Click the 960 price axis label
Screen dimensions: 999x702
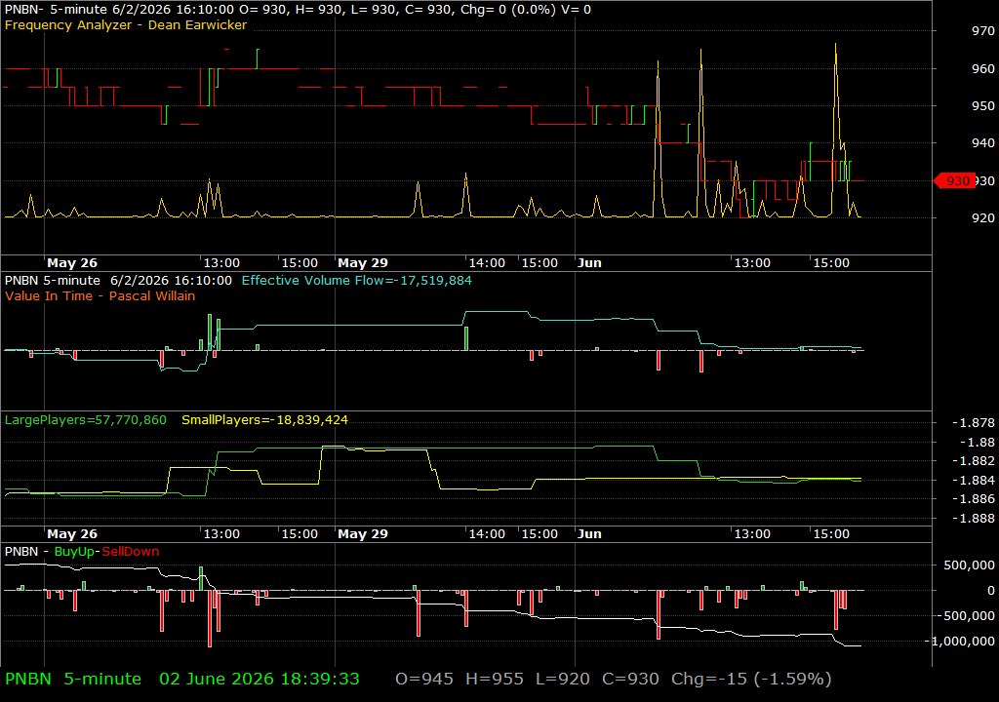pyautogui.click(x=983, y=69)
